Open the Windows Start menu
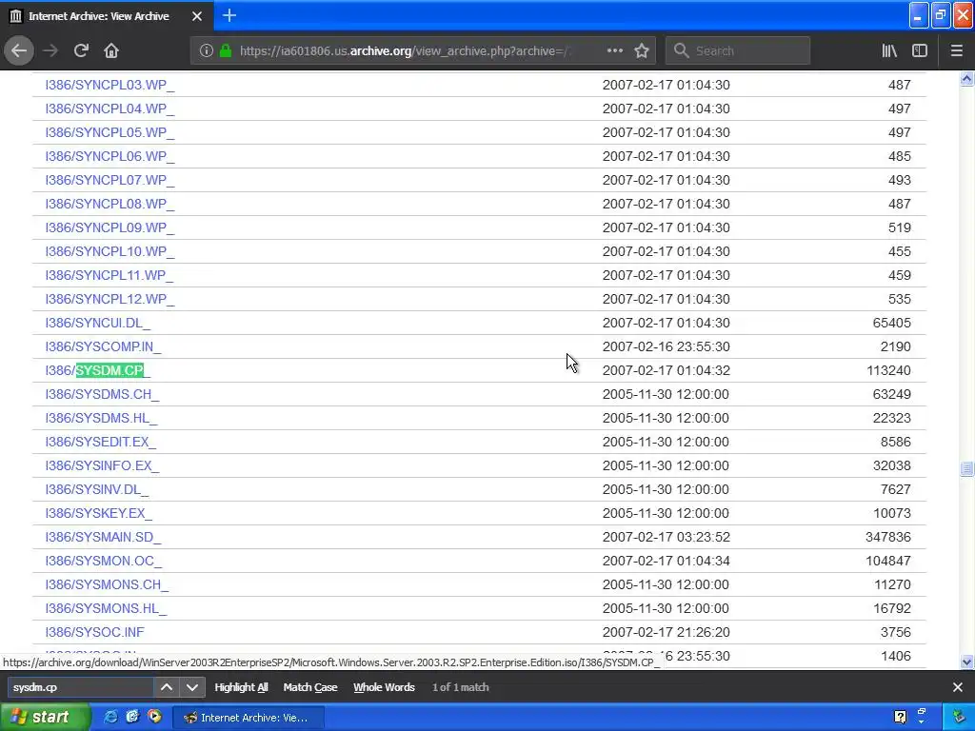The height and width of the screenshot is (731, 975). coord(45,718)
